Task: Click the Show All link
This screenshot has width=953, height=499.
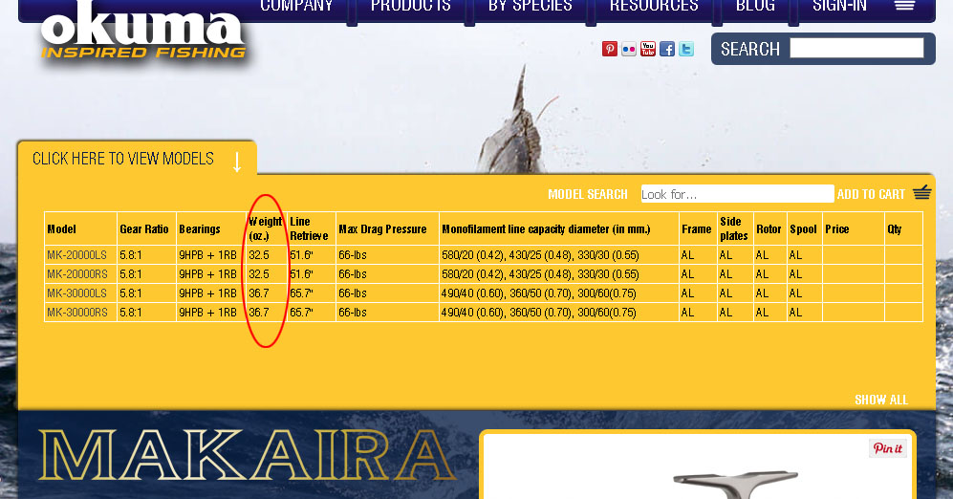Action: pyautogui.click(x=880, y=400)
